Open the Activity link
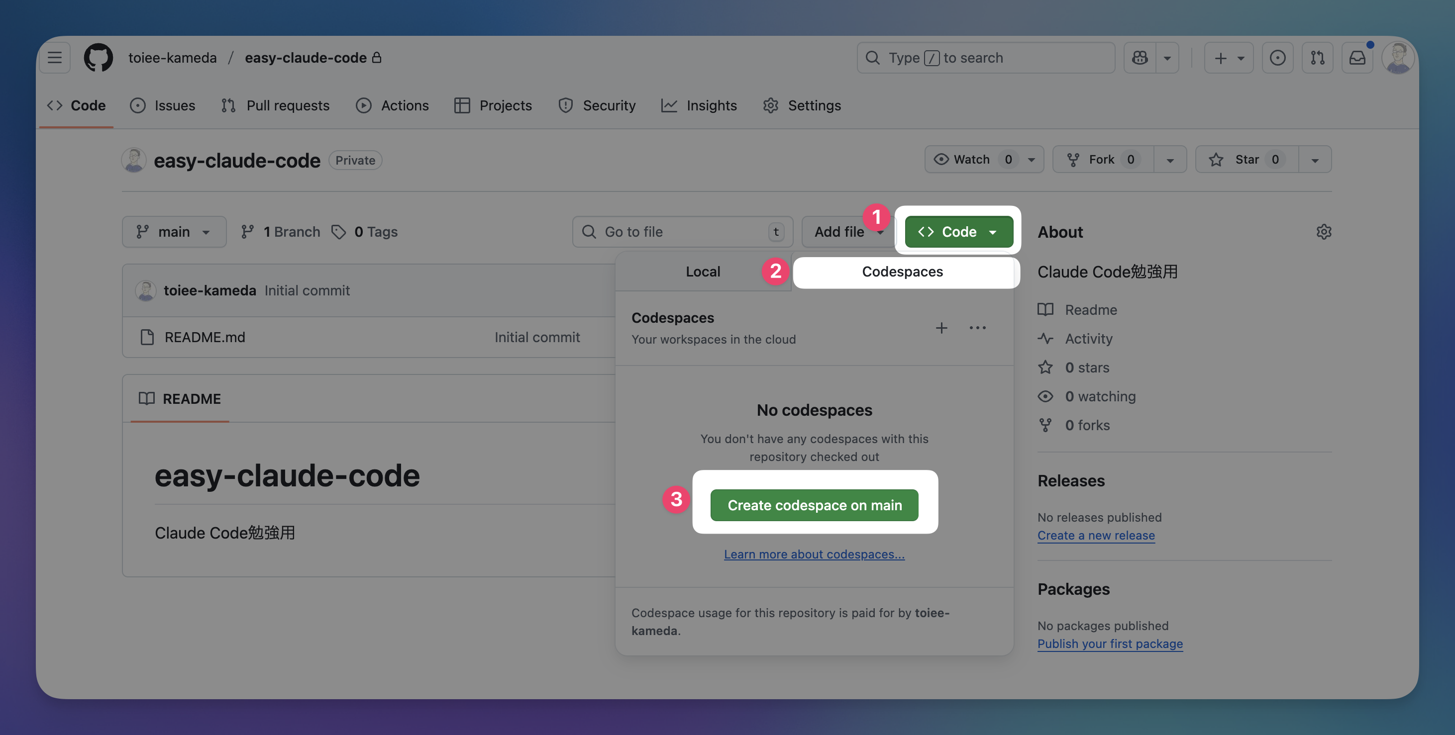Image resolution: width=1455 pixels, height=735 pixels. [x=1075, y=338]
